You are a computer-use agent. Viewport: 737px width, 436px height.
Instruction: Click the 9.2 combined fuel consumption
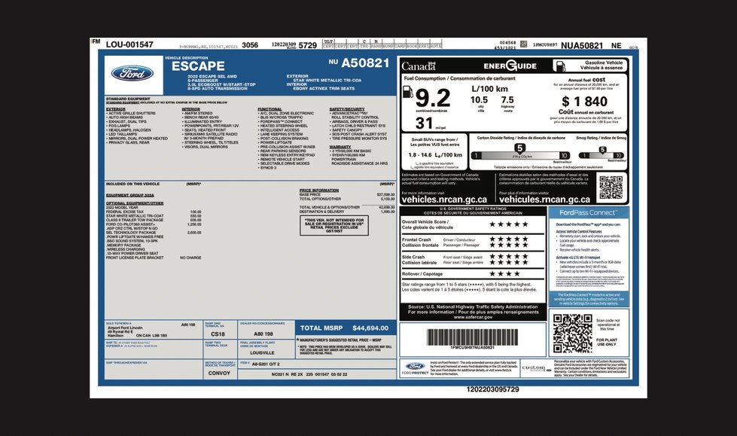432,99
